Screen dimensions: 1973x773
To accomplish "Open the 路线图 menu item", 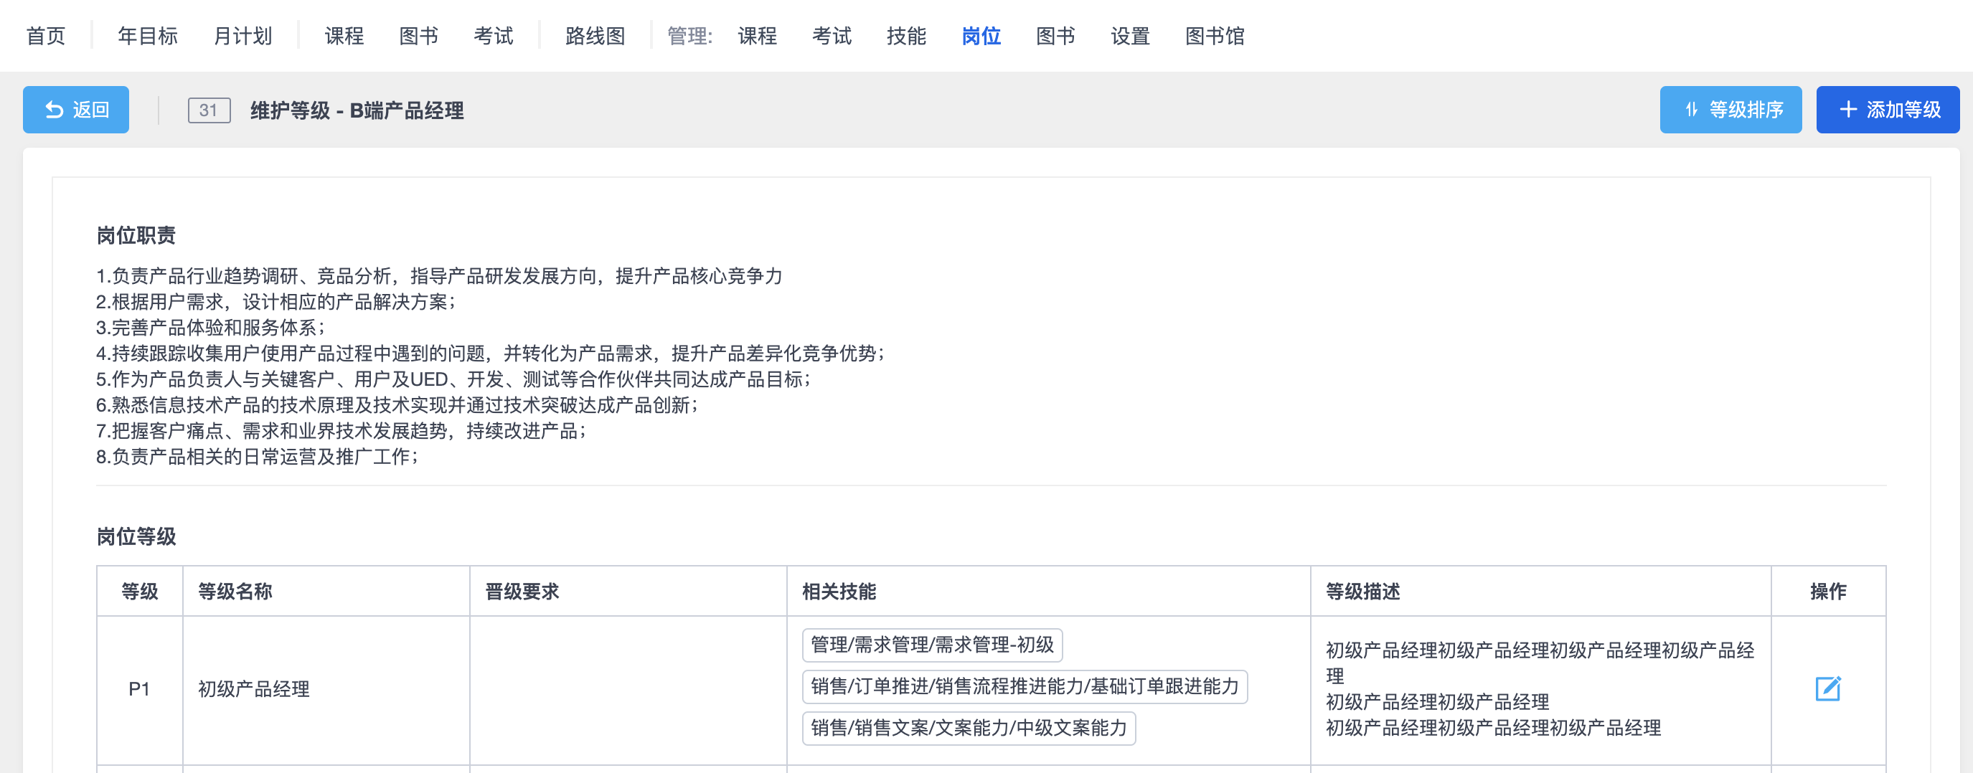I will tap(595, 36).
